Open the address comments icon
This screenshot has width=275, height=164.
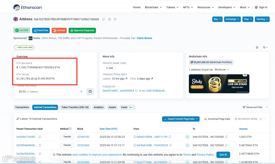click(x=115, y=19)
